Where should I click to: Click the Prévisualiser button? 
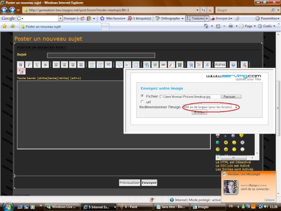pos(130,183)
